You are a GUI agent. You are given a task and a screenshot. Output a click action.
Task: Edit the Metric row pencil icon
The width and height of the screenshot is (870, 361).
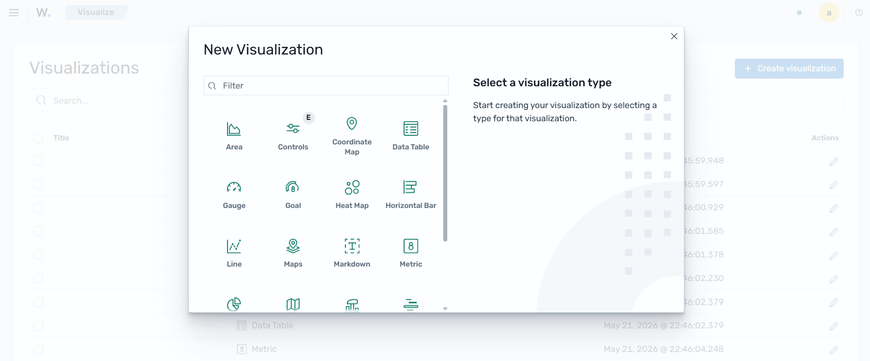point(834,350)
